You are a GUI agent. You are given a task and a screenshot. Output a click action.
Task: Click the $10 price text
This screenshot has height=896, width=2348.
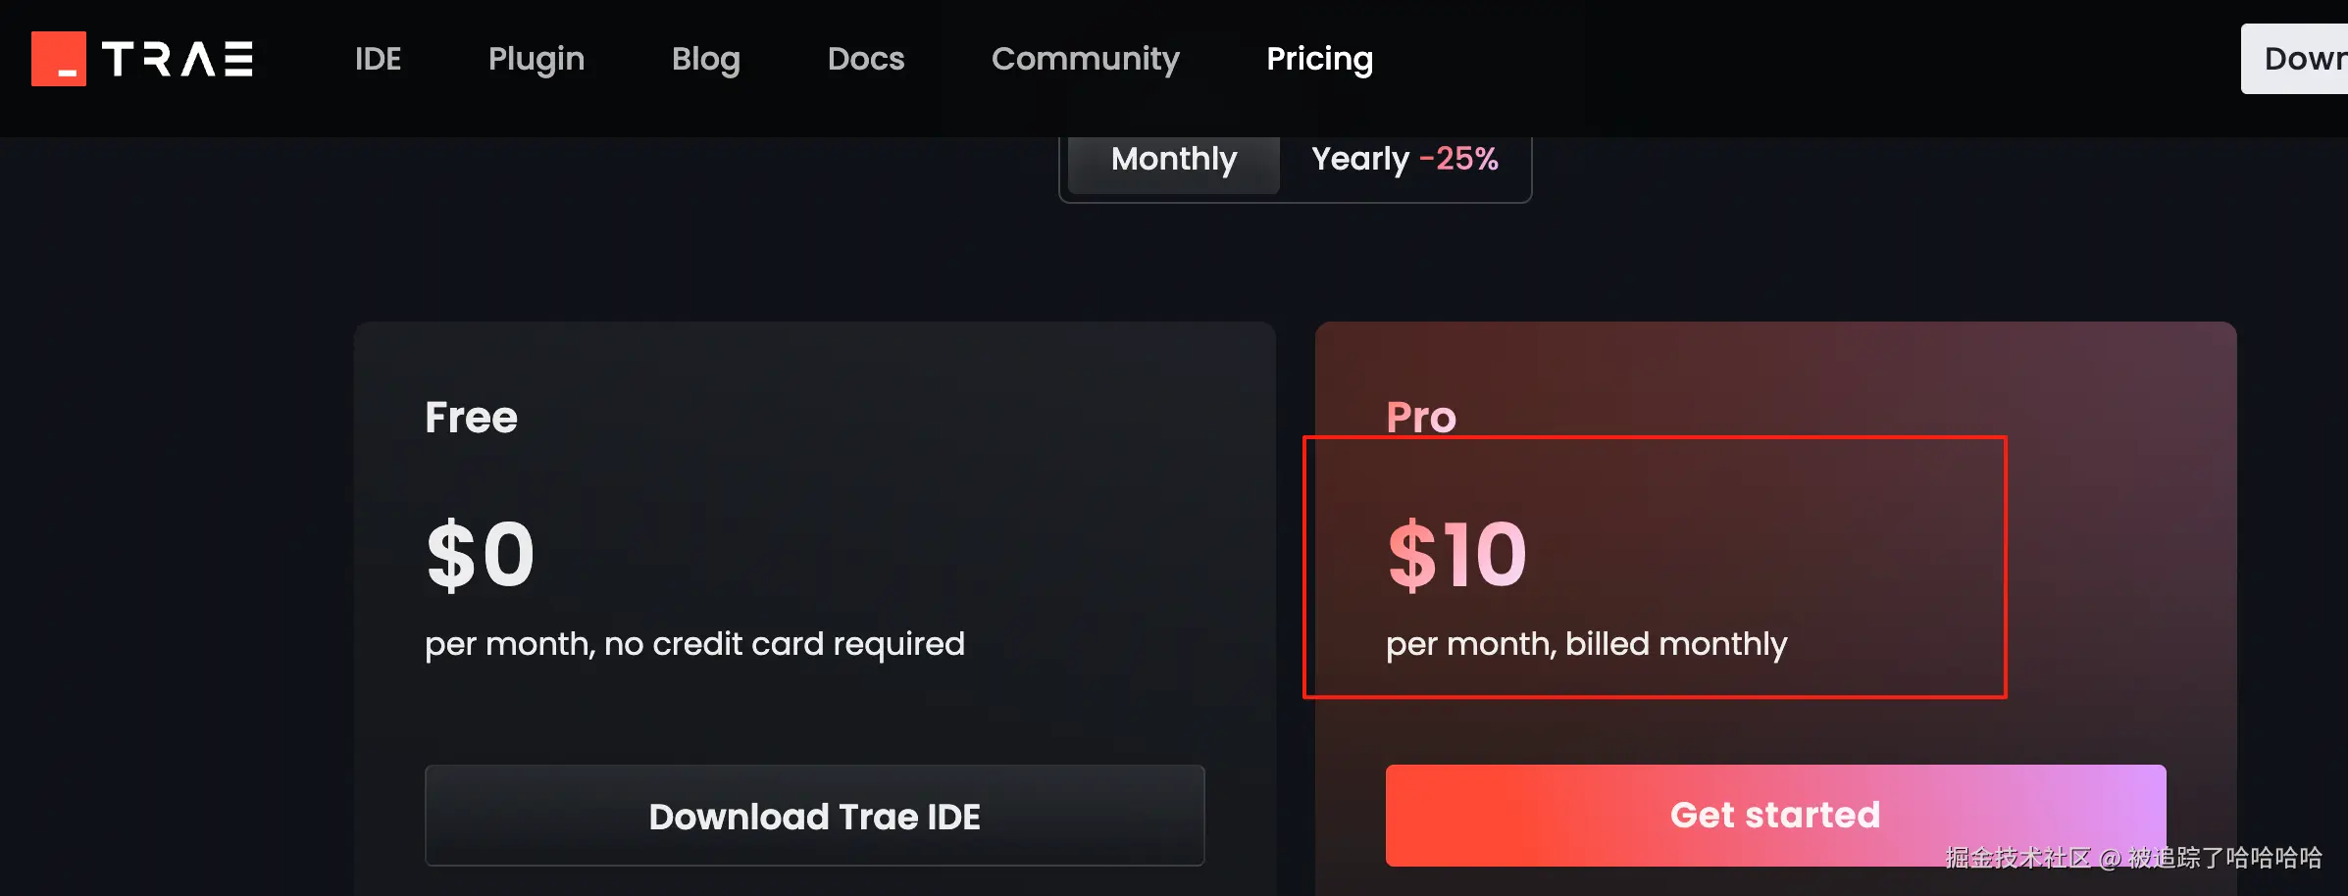click(1456, 555)
